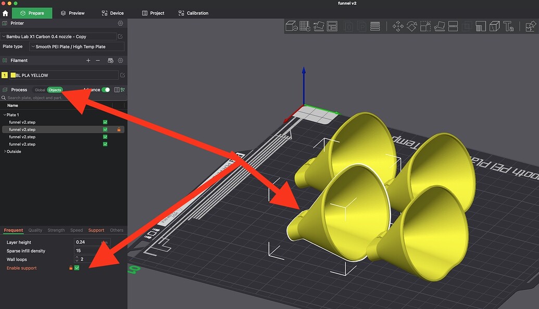Open the Plate type dropdown
Viewport: 539px width, 309px height.
click(x=77, y=47)
